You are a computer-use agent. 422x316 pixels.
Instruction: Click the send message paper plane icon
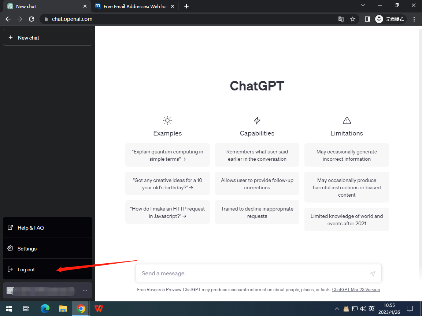372,274
